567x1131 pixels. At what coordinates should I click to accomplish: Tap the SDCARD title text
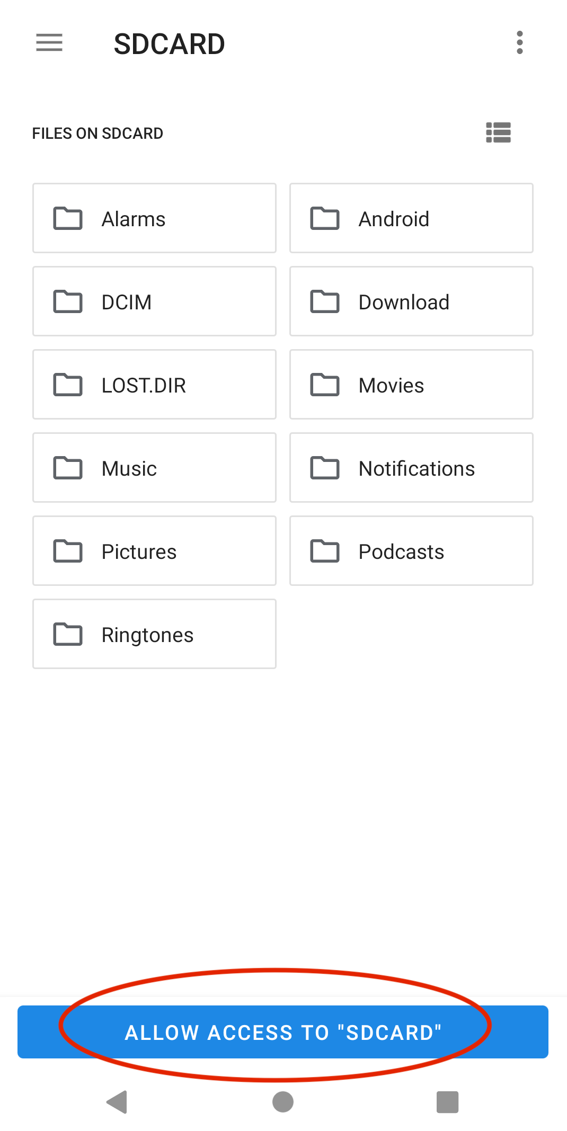170,44
